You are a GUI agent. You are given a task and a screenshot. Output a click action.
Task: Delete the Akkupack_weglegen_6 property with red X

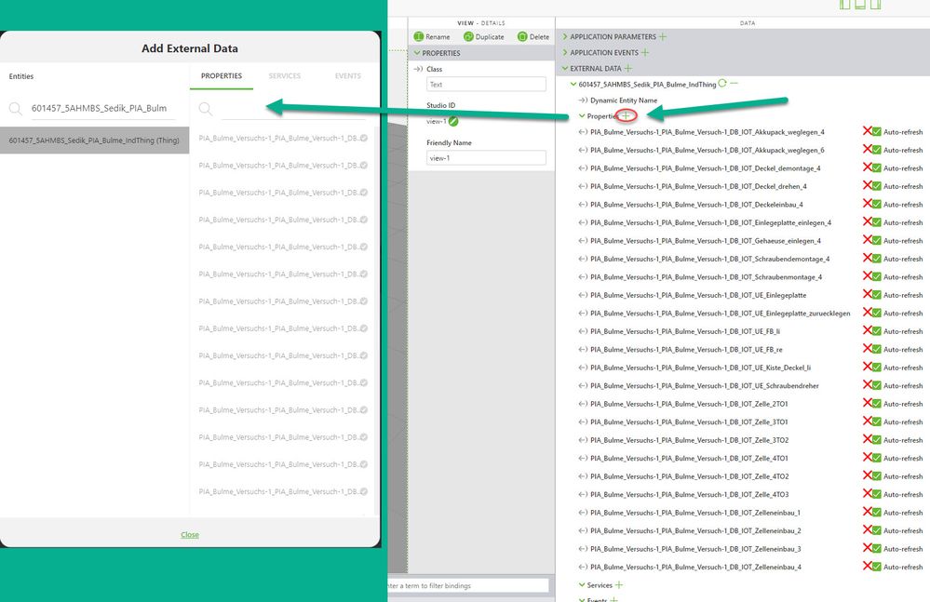coord(867,149)
